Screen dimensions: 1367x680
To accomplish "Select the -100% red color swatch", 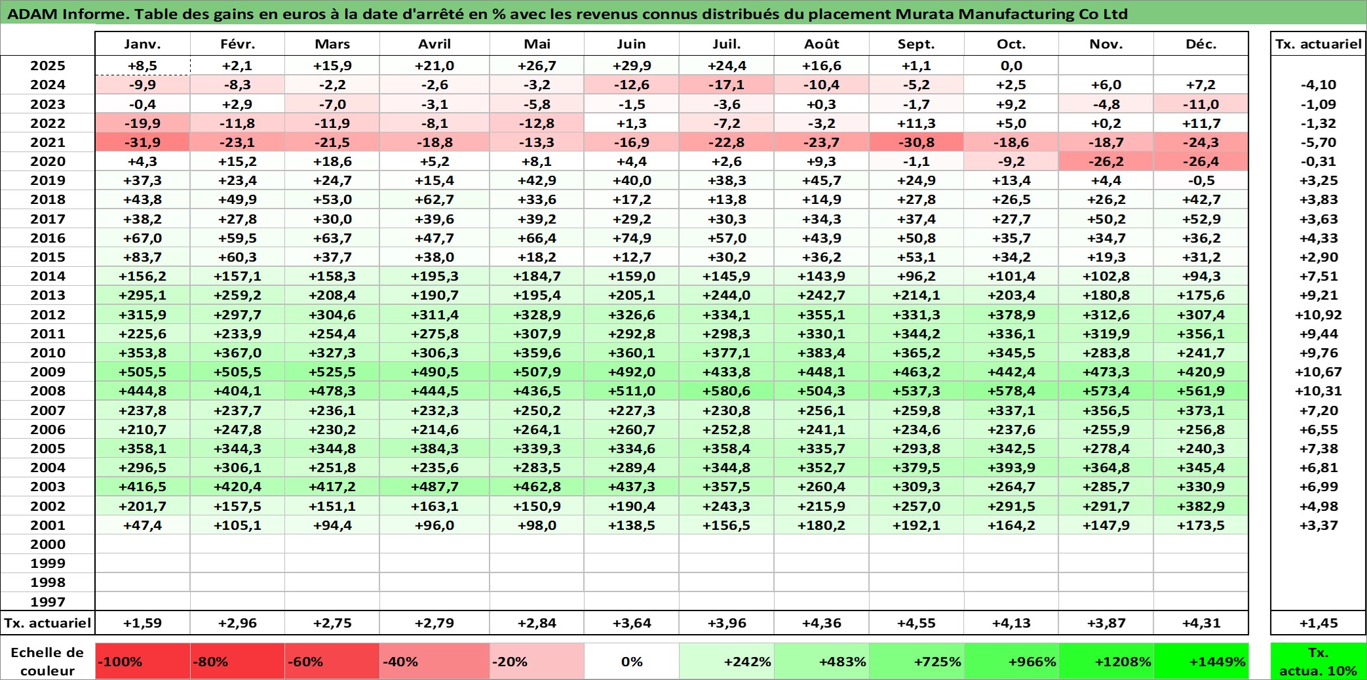I will pyautogui.click(x=143, y=661).
